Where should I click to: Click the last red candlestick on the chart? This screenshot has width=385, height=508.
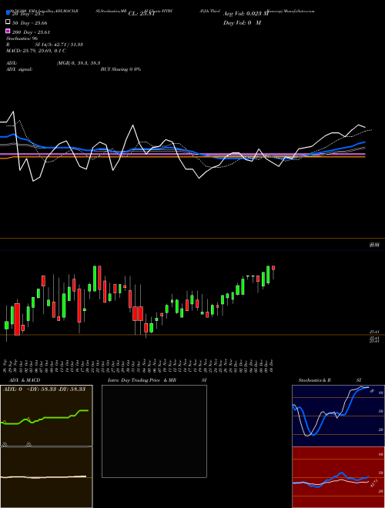273,268
